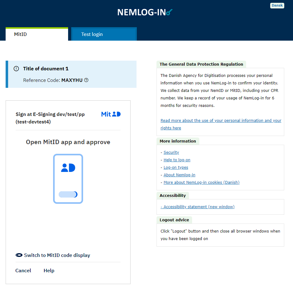Image resolution: width=293 pixels, height=291 pixels.
Task: Open the About Nemlog-in link
Action: tap(179, 175)
